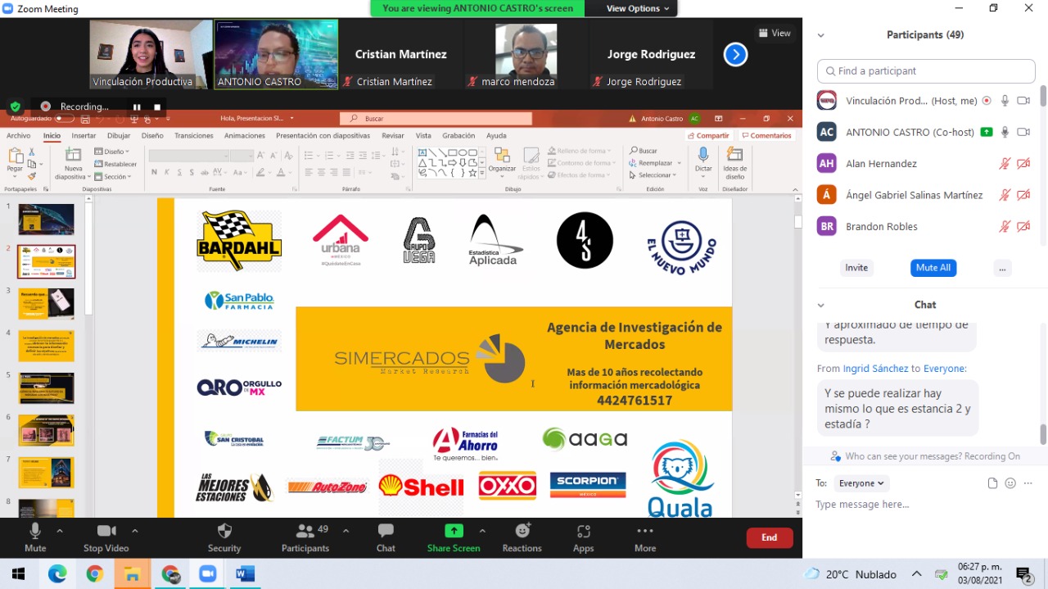The image size is (1048, 589).
Task: Open Reactions in the Zoom toolbar
Action: pyautogui.click(x=522, y=537)
